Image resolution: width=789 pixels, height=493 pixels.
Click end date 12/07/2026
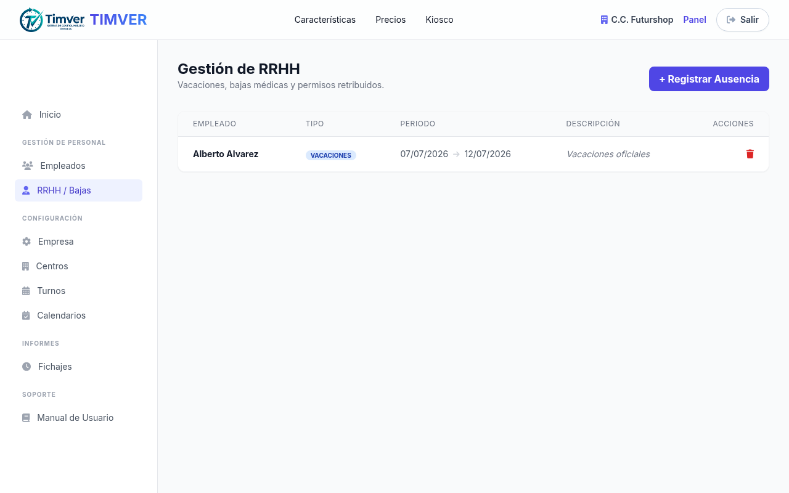point(488,154)
